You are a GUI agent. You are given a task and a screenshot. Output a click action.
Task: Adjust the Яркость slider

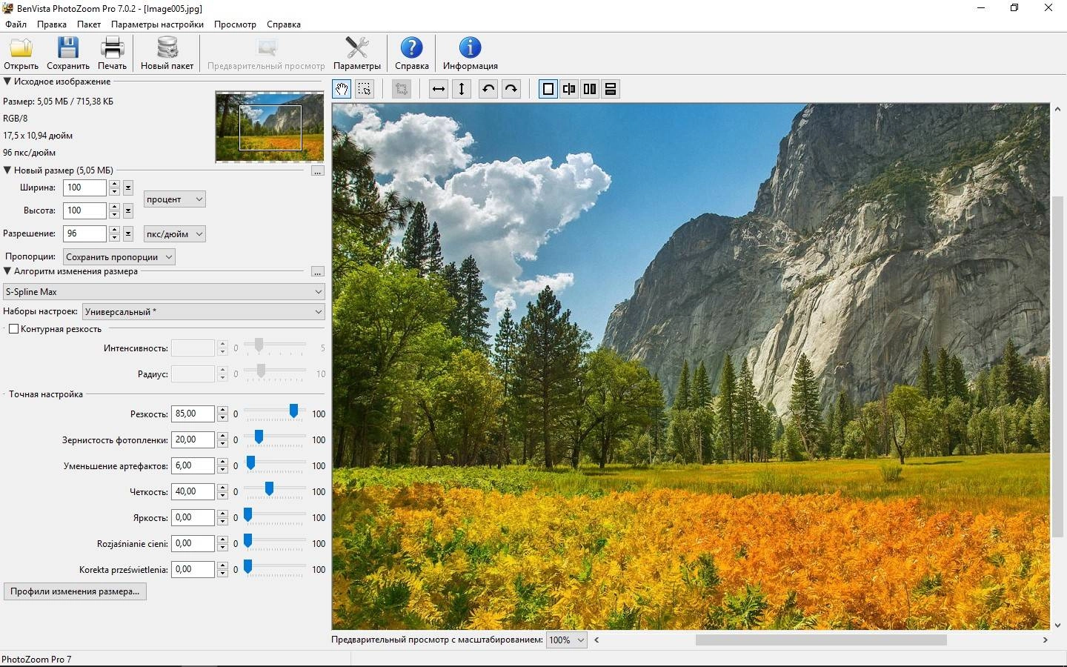tap(247, 515)
